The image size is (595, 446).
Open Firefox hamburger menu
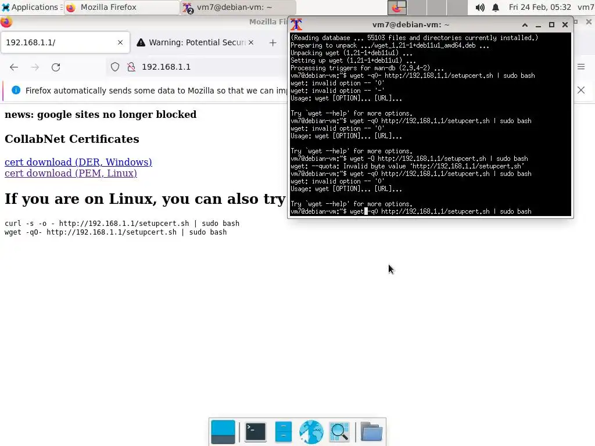click(x=581, y=67)
